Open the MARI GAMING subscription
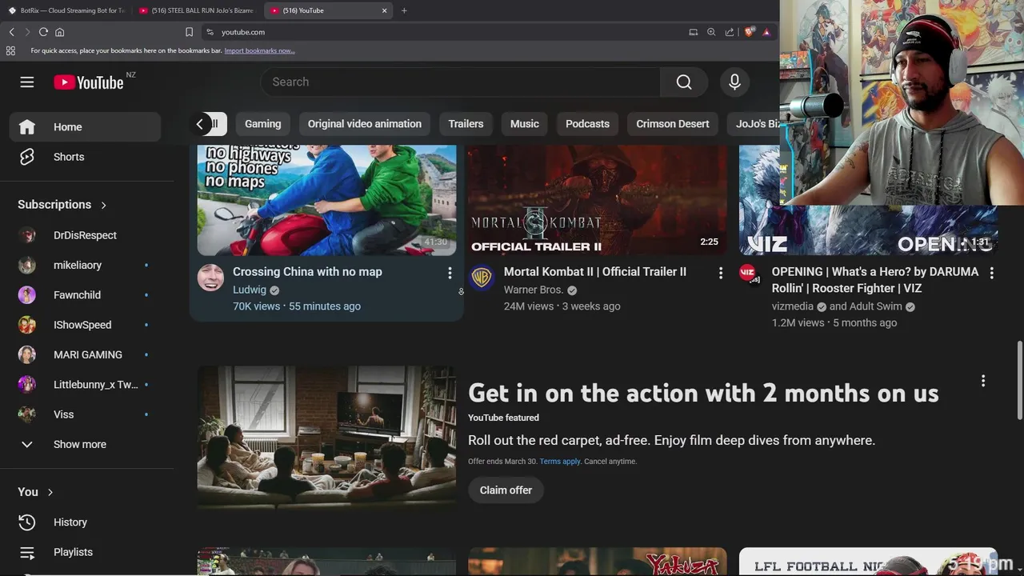1024x576 pixels. pos(86,354)
